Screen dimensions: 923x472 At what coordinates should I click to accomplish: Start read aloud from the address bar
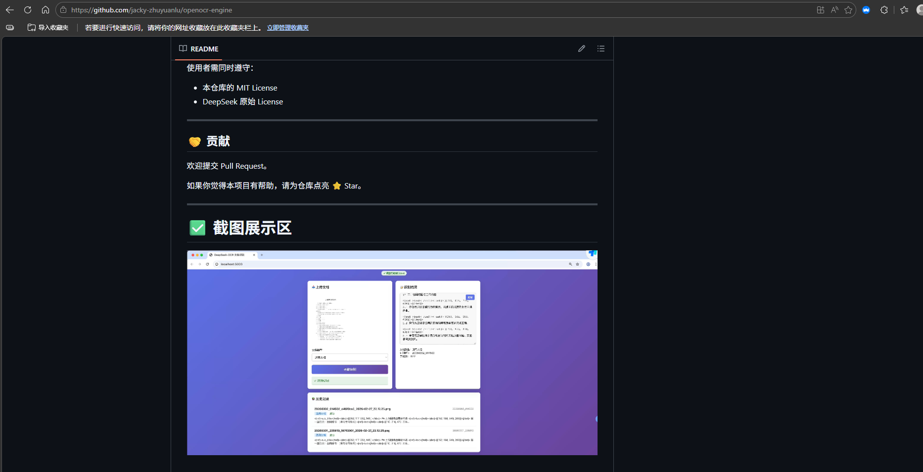point(834,10)
